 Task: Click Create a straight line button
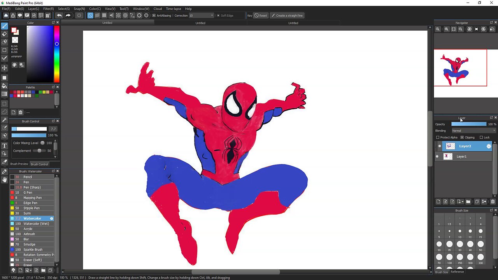coord(287,16)
